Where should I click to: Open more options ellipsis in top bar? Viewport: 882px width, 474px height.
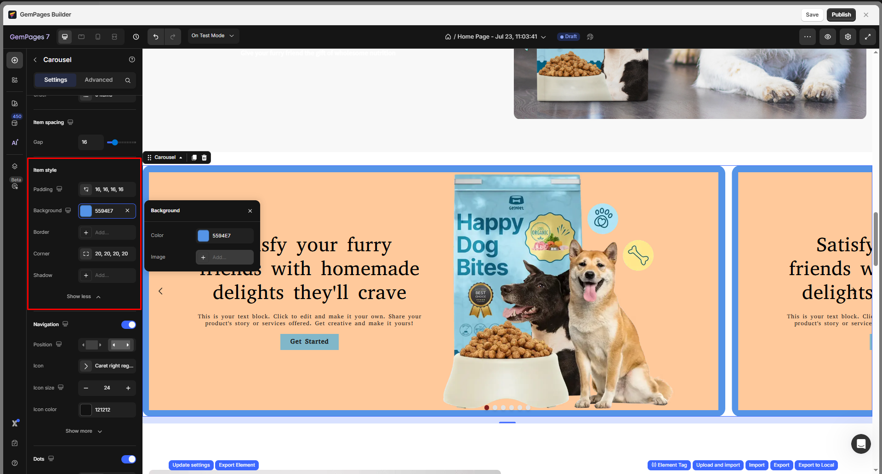(808, 37)
